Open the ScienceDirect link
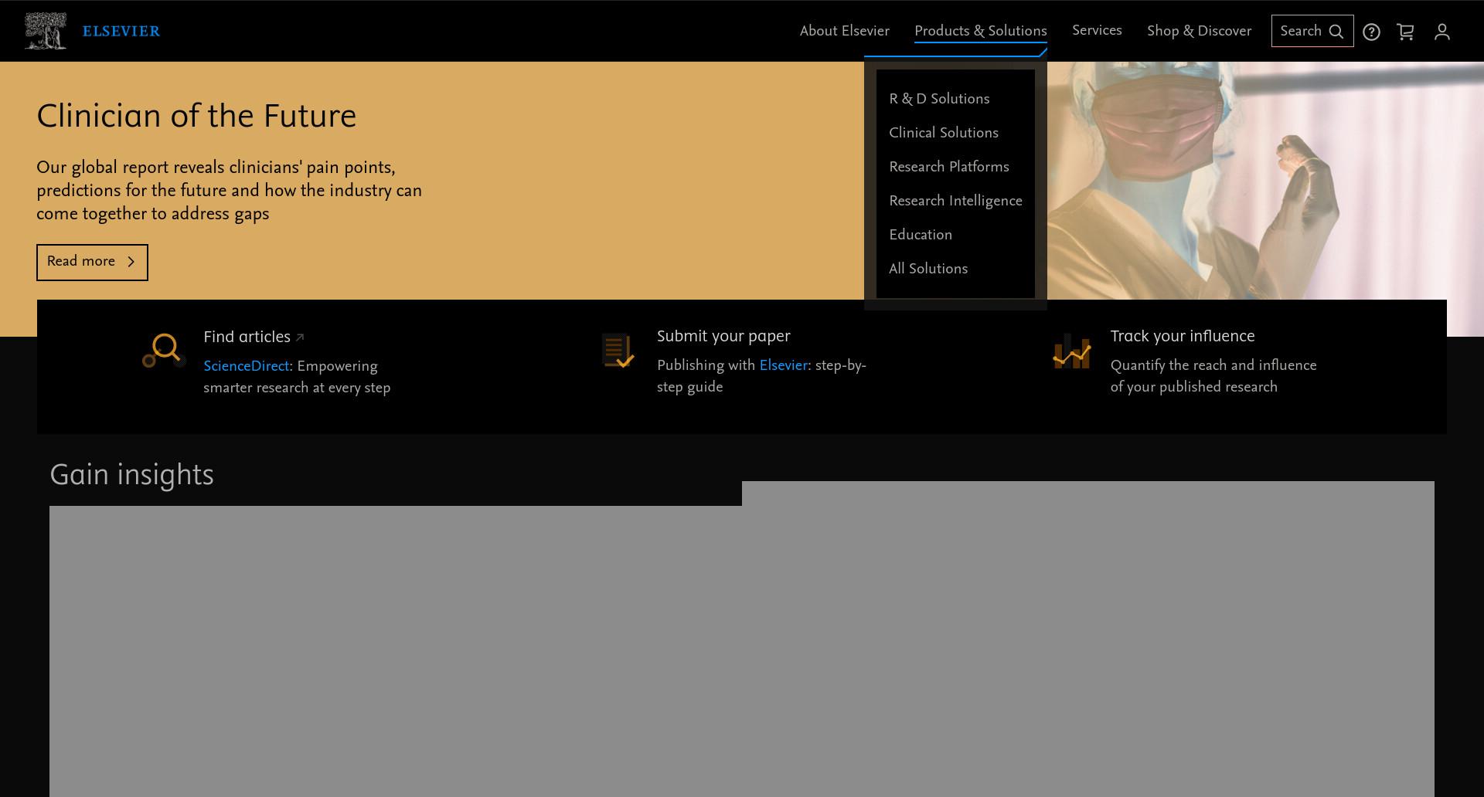 246,366
